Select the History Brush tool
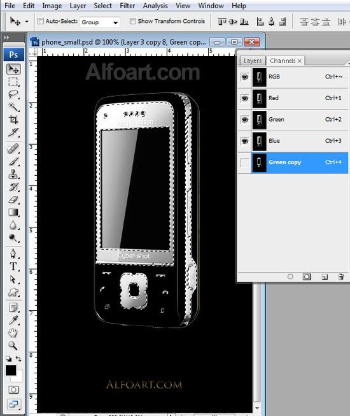350x416 pixels. coord(13,187)
